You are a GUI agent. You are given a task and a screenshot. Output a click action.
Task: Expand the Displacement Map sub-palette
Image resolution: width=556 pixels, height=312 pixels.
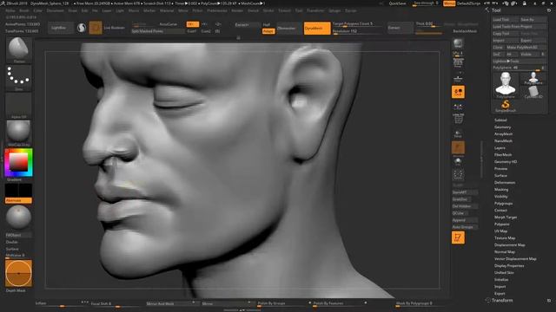[x=510, y=244]
